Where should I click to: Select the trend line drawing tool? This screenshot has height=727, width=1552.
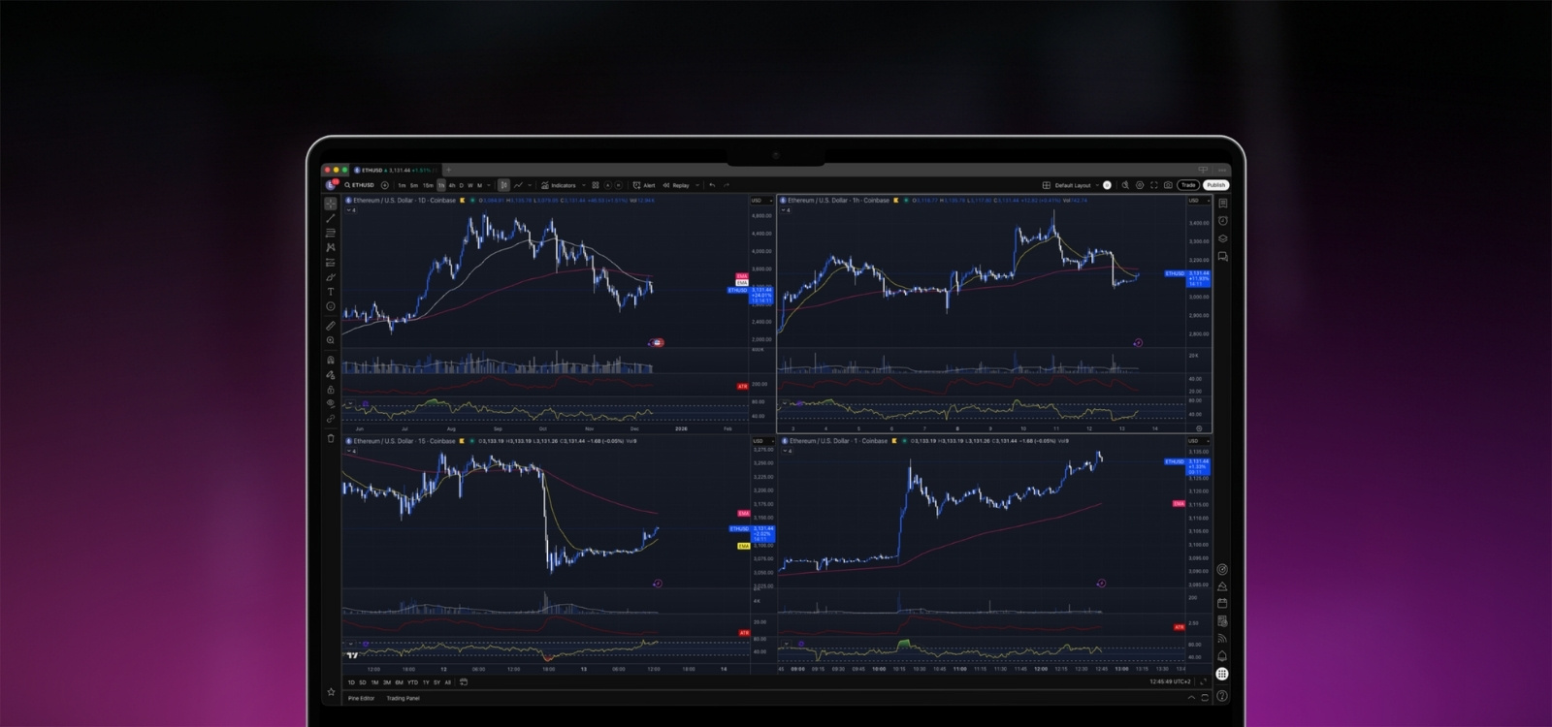point(330,218)
